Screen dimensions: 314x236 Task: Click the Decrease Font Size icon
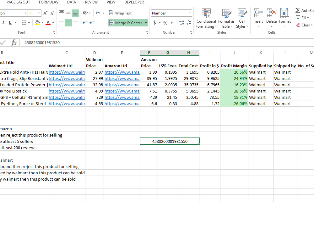pyautogui.click(x=52, y=13)
